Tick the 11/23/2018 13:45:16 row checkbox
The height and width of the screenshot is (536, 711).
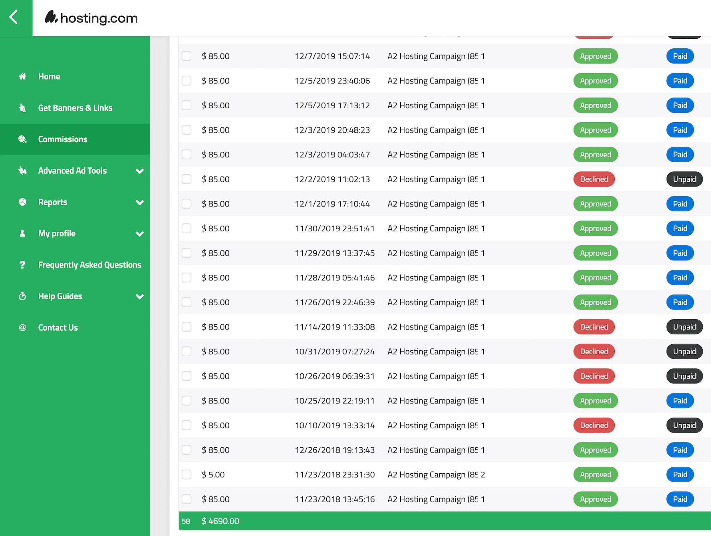point(187,499)
